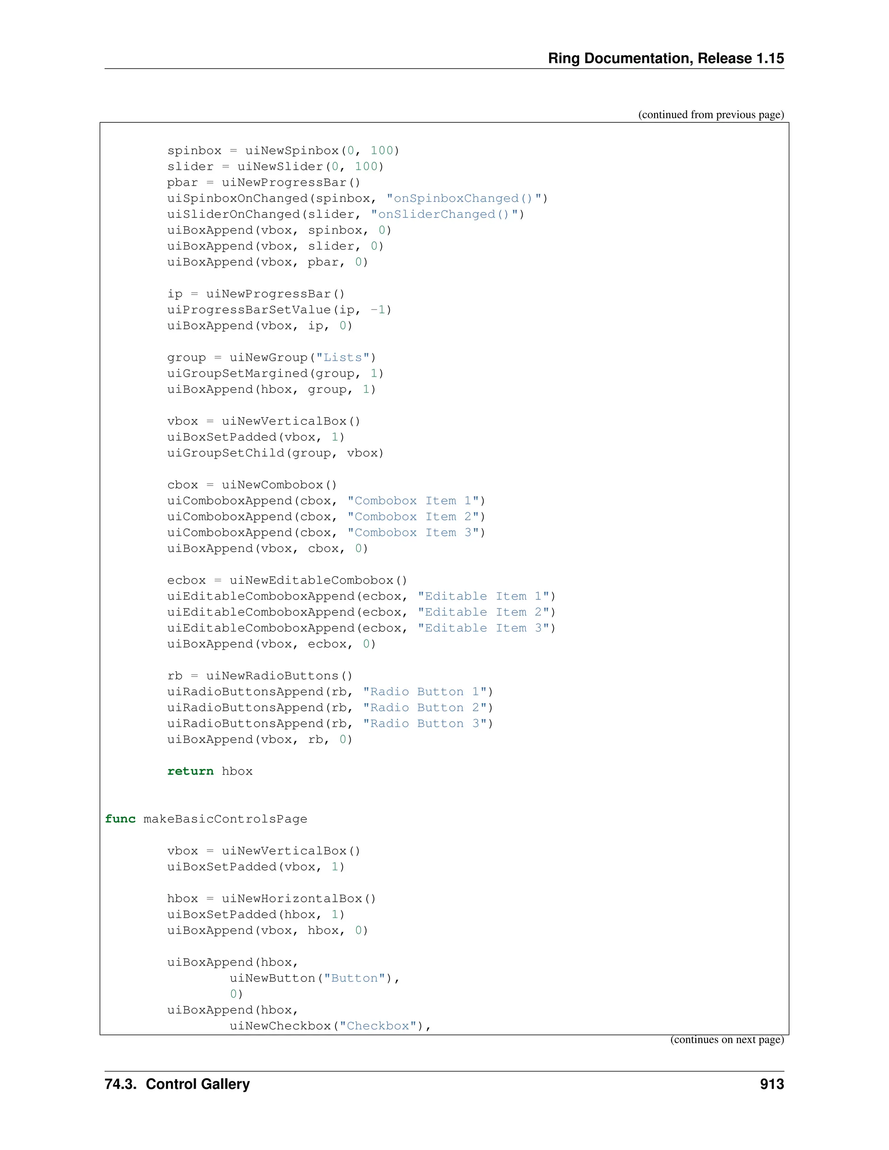Screen dimensions: 889x1150
Task: Click the 'continued from previous page' note
Action: tap(711, 115)
